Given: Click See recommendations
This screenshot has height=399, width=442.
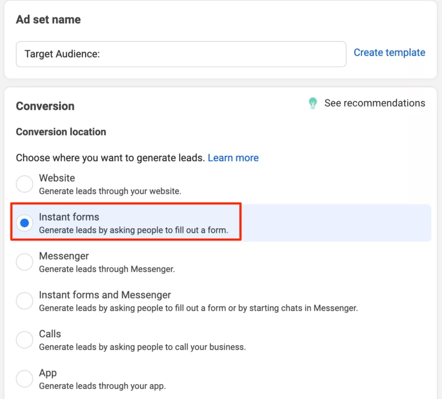Looking at the screenshot, I should click(x=375, y=103).
